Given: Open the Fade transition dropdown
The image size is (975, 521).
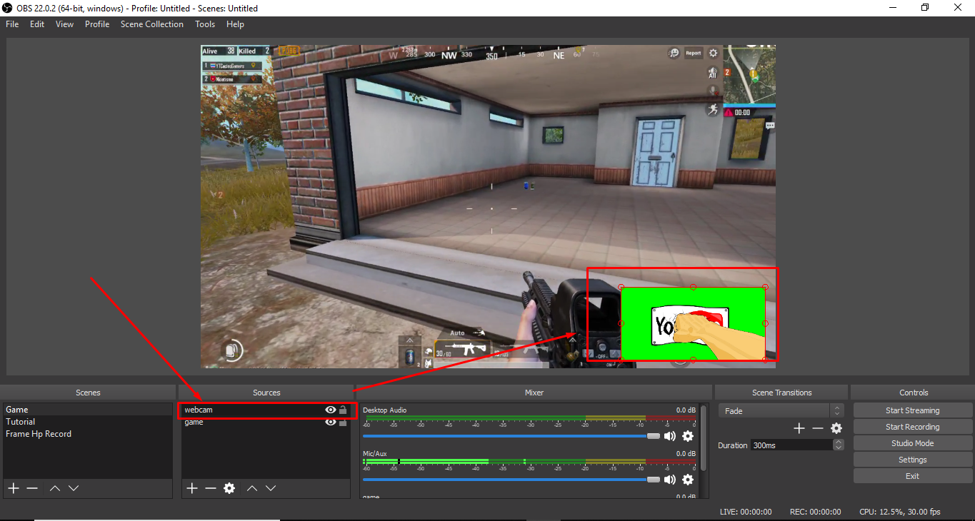Looking at the screenshot, I should coord(781,410).
